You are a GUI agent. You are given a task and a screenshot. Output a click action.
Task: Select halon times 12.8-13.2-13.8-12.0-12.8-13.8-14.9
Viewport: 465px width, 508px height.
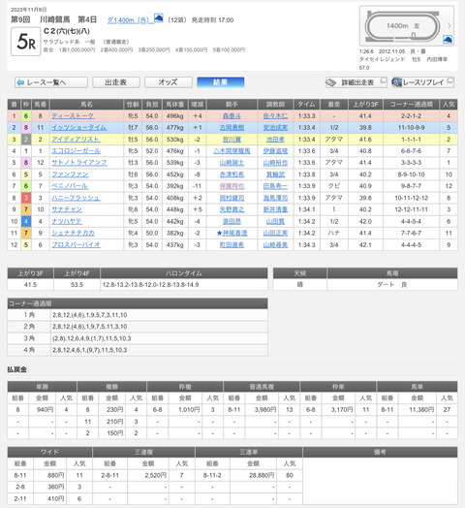pyautogui.click(x=150, y=285)
